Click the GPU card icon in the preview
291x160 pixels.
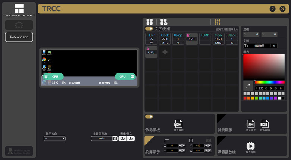pos(132,76)
